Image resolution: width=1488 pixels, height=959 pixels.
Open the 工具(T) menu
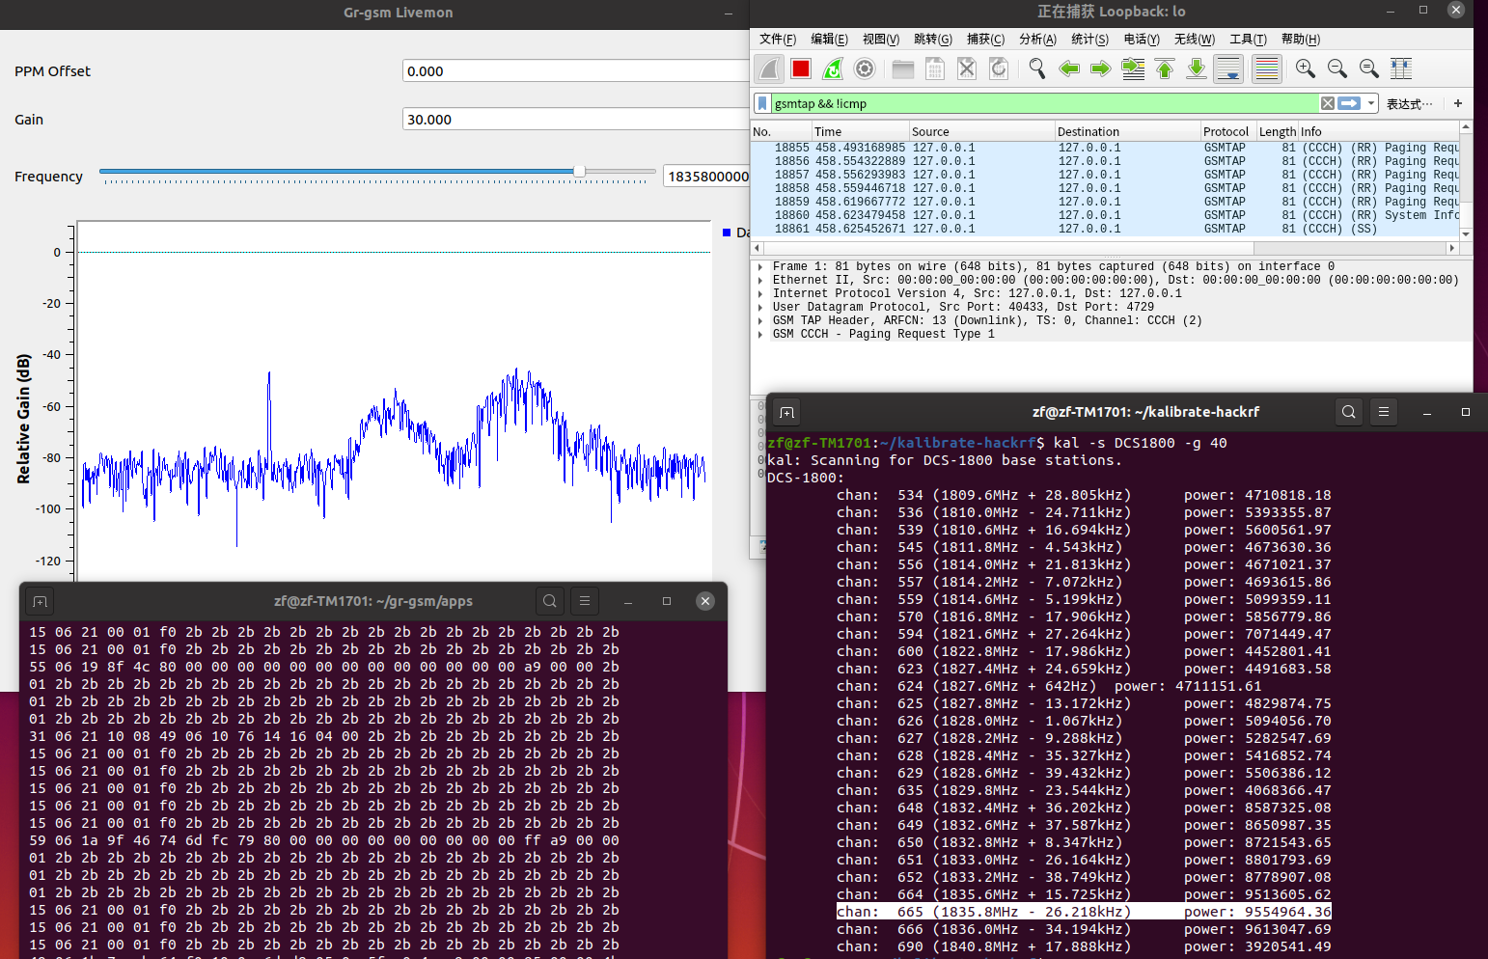click(x=1248, y=40)
